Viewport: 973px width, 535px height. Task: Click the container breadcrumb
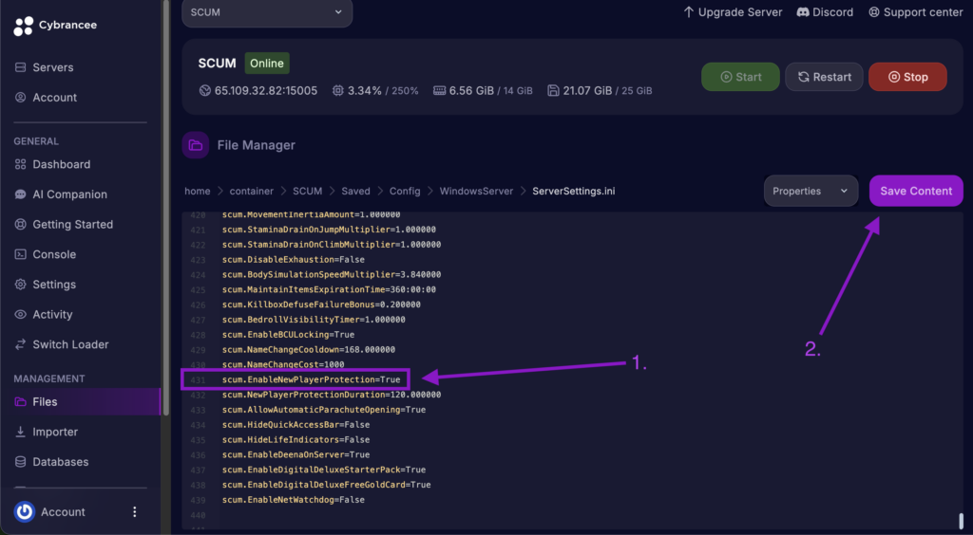(x=251, y=192)
